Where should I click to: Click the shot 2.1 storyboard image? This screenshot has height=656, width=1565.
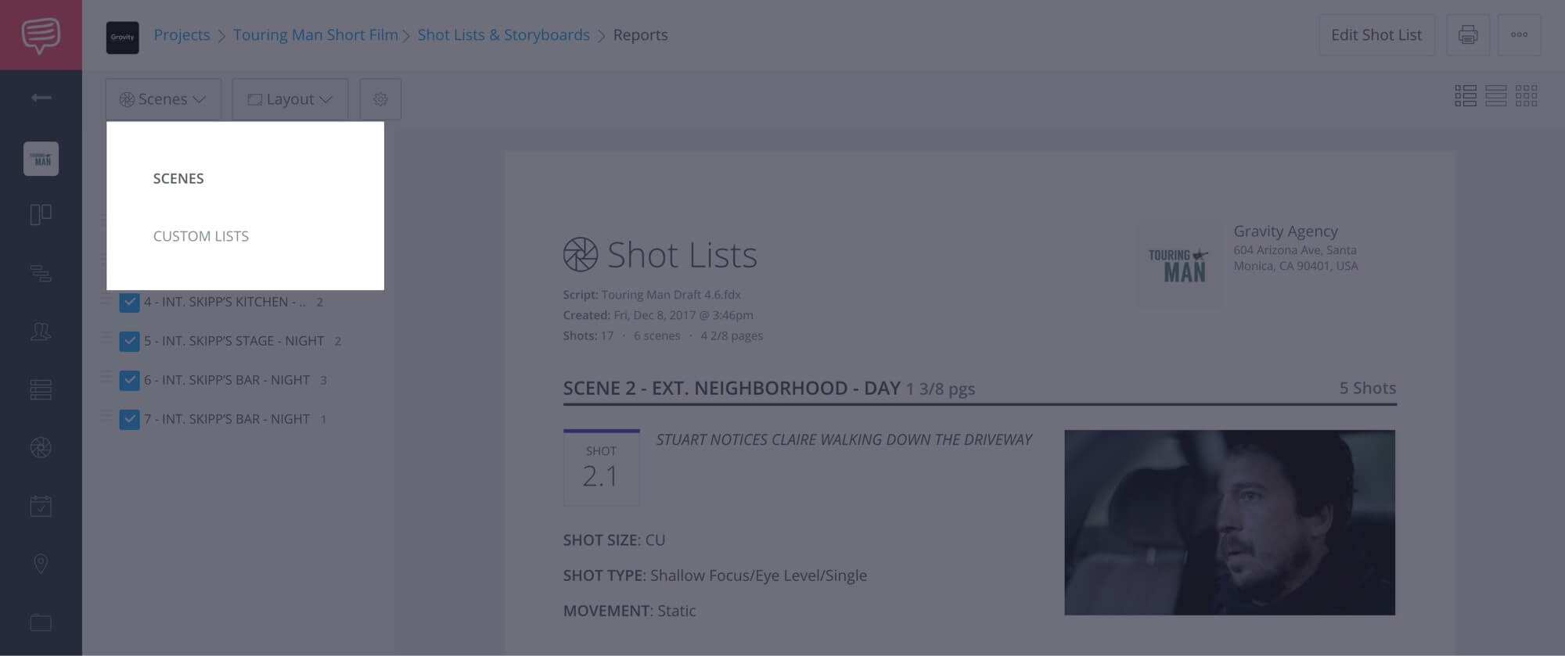click(1229, 522)
